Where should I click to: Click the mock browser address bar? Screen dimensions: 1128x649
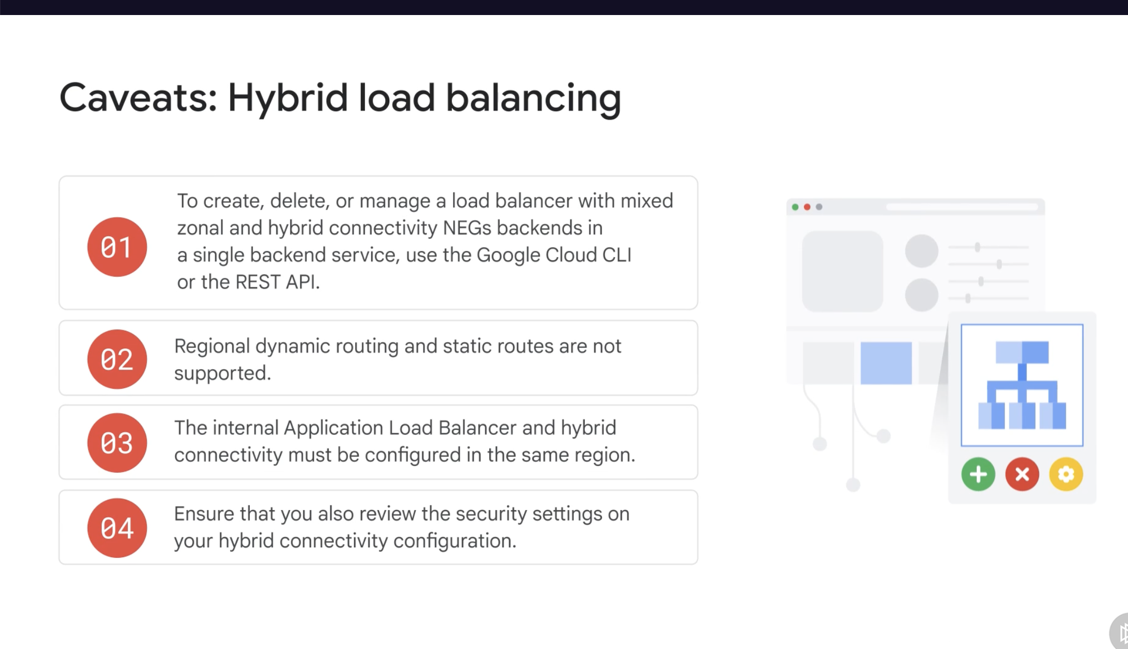pos(962,207)
